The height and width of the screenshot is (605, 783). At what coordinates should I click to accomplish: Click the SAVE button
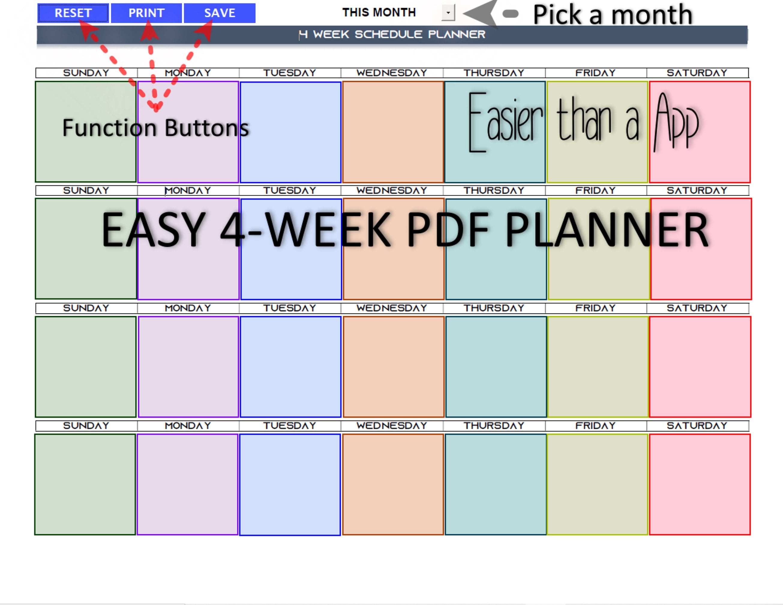[220, 13]
